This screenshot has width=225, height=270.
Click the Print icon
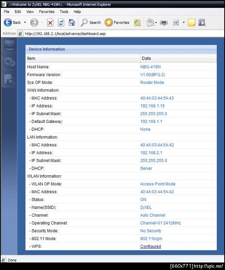tap(163, 23)
